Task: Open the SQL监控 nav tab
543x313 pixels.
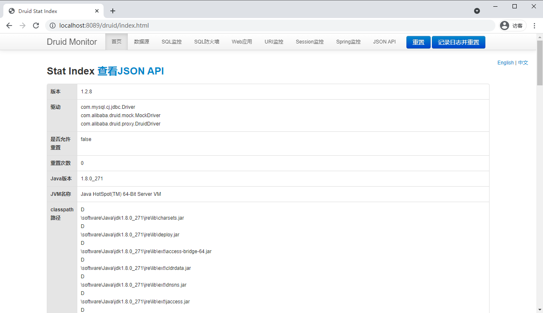Action: (172, 42)
